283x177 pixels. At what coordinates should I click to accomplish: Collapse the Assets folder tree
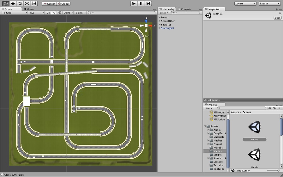coord(205,126)
